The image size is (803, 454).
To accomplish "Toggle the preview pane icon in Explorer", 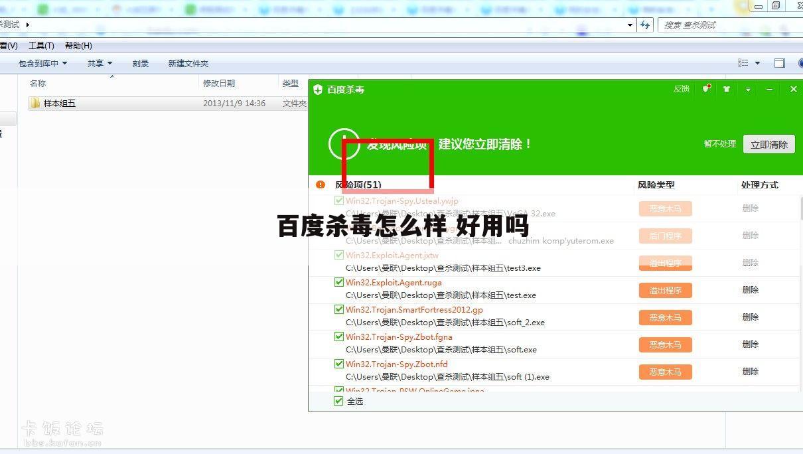I will (780, 63).
